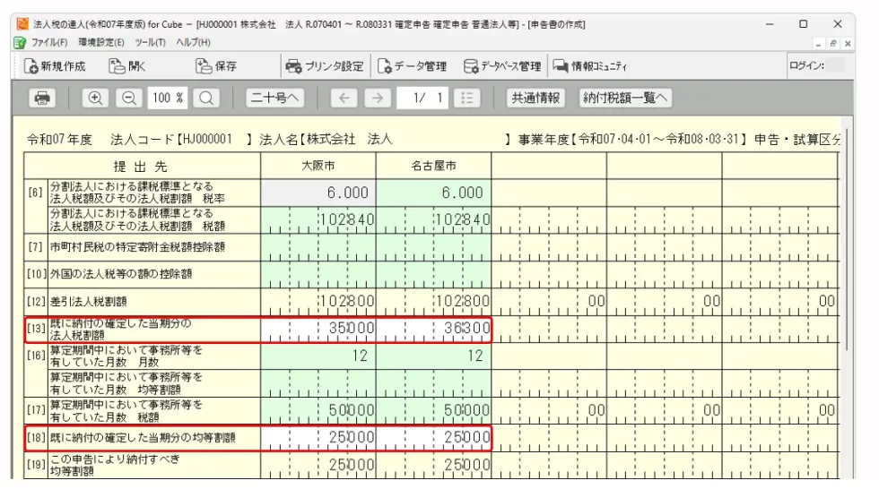Screen dimensions: 879x489
Task: Open the 環境設定(E) menu
Action: (x=100, y=42)
